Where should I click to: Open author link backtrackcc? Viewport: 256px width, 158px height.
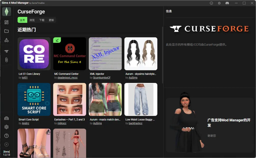(x=135, y=123)
